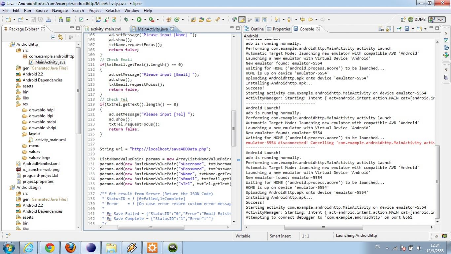Image resolution: width=451 pixels, height=254 pixels.
Task: Open the Source menu
Action: (42, 11)
